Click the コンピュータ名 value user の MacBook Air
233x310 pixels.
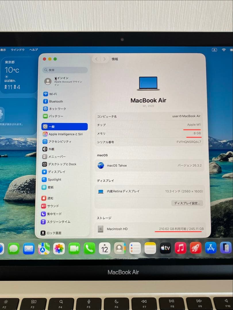coord(186,116)
